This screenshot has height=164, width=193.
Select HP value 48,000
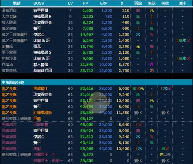(x=87, y=125)
